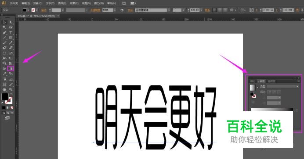Select the Eyedropper tool

(4, 74)
